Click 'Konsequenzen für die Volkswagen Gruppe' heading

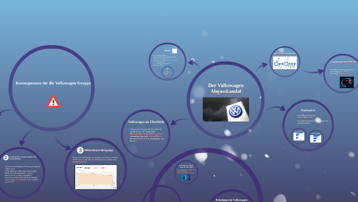[53, 83]
